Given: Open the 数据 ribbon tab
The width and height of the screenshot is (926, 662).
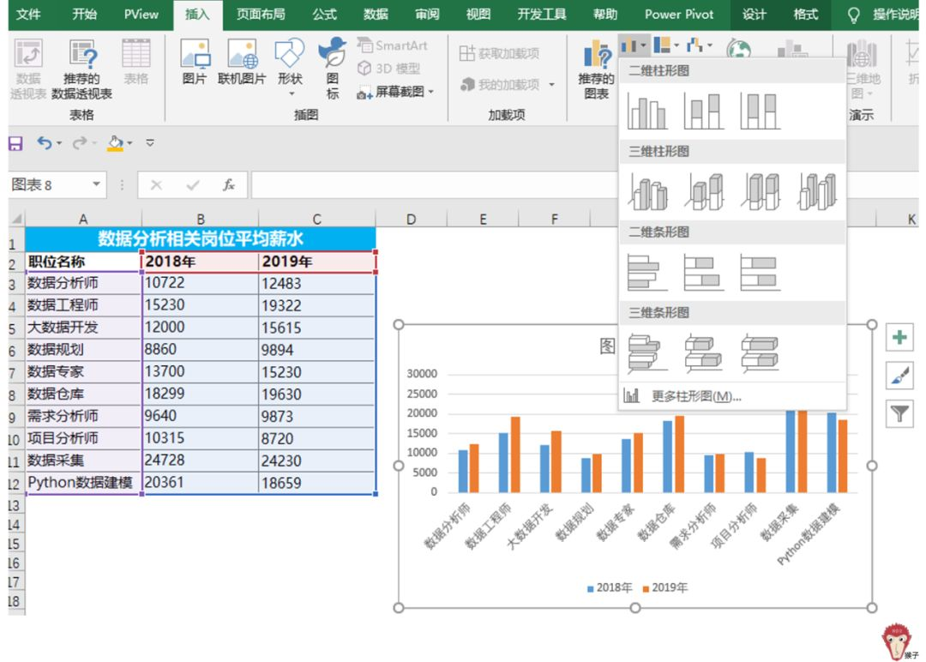Looking at the screenshot, I should (376, 15).
